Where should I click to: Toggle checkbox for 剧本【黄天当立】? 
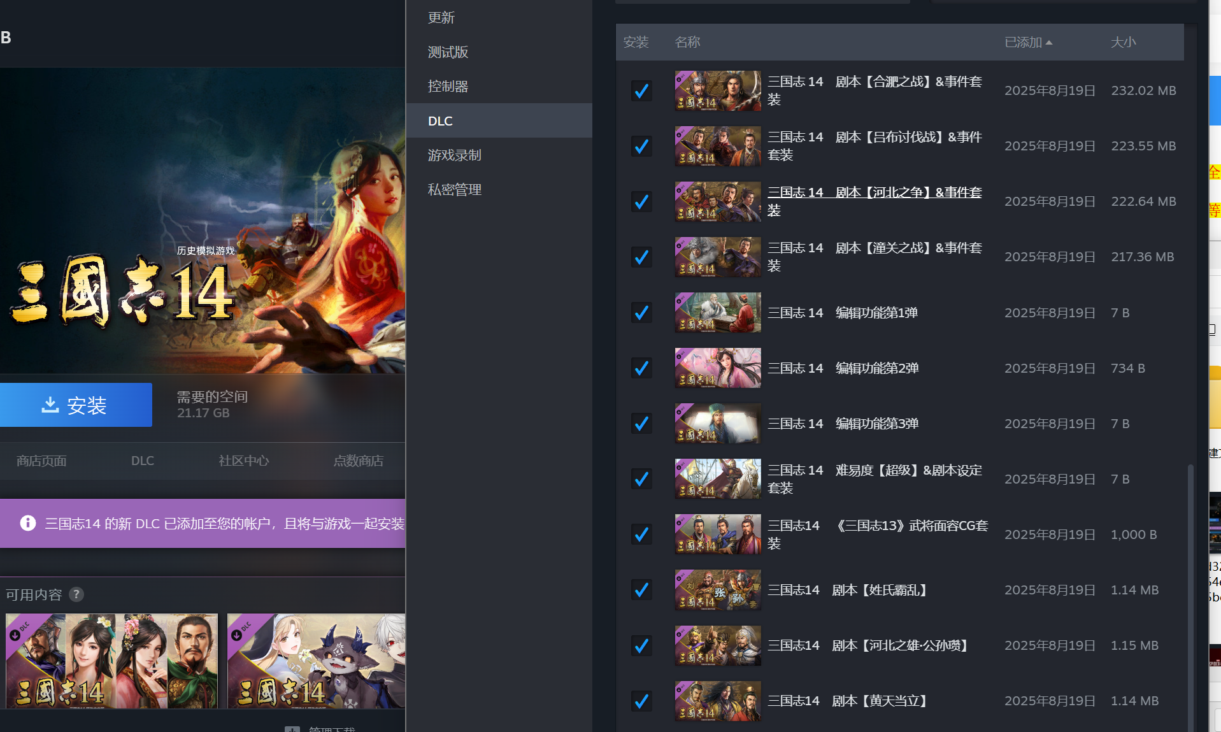point(641,701)
